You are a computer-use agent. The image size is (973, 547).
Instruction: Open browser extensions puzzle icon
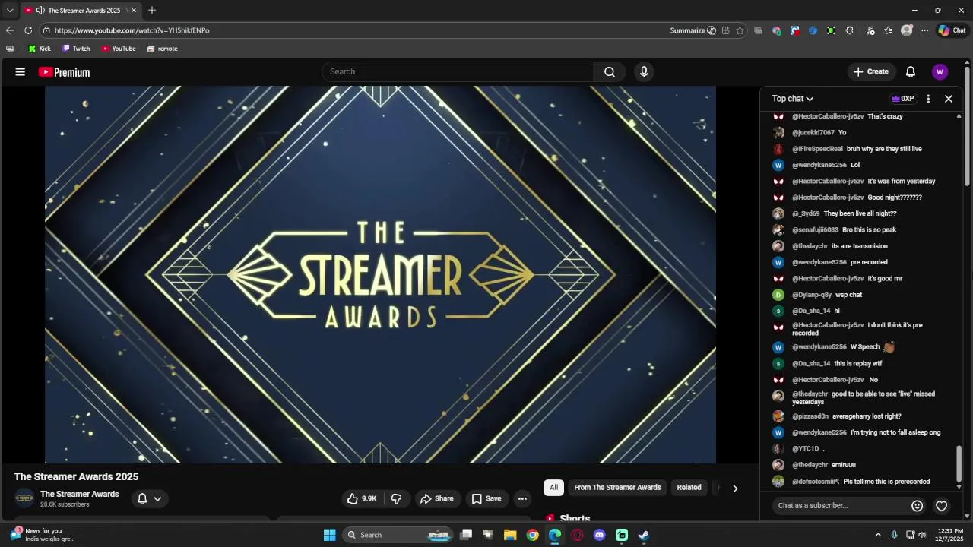coord(849,30)
